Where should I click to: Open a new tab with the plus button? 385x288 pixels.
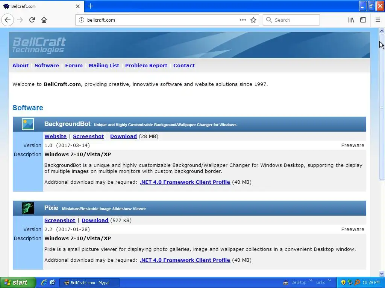click(x=90, y=6)
